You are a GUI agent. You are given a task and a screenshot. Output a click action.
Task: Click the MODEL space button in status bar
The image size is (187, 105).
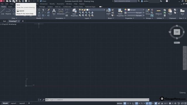120,103
